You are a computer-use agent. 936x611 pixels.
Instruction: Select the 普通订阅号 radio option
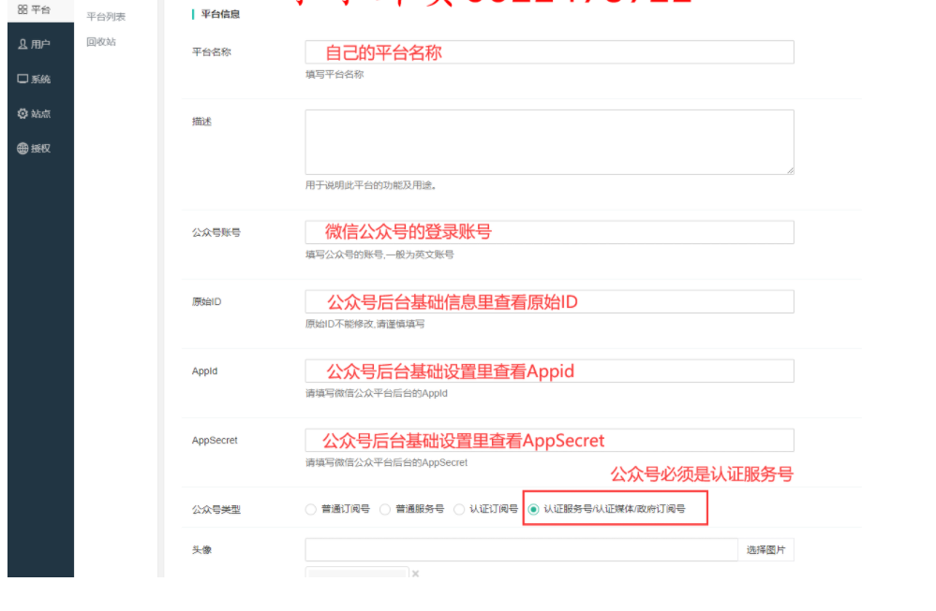tap(310, 509)
